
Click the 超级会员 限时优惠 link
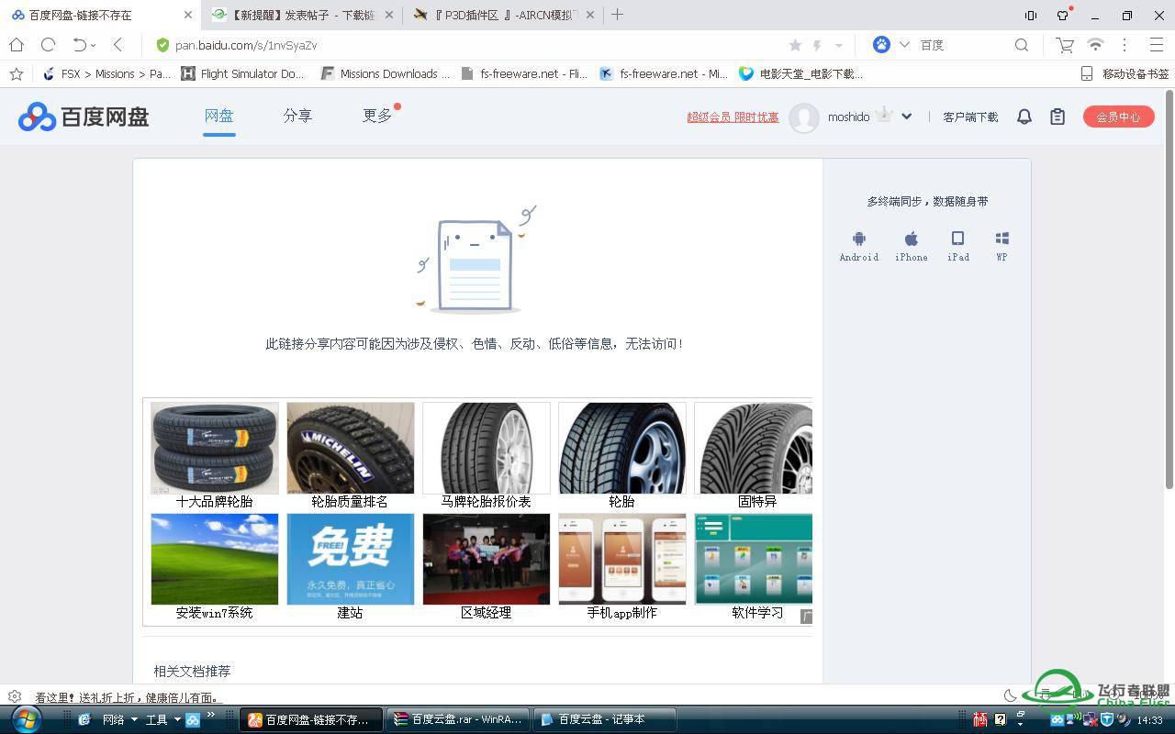tap(733, 117)
